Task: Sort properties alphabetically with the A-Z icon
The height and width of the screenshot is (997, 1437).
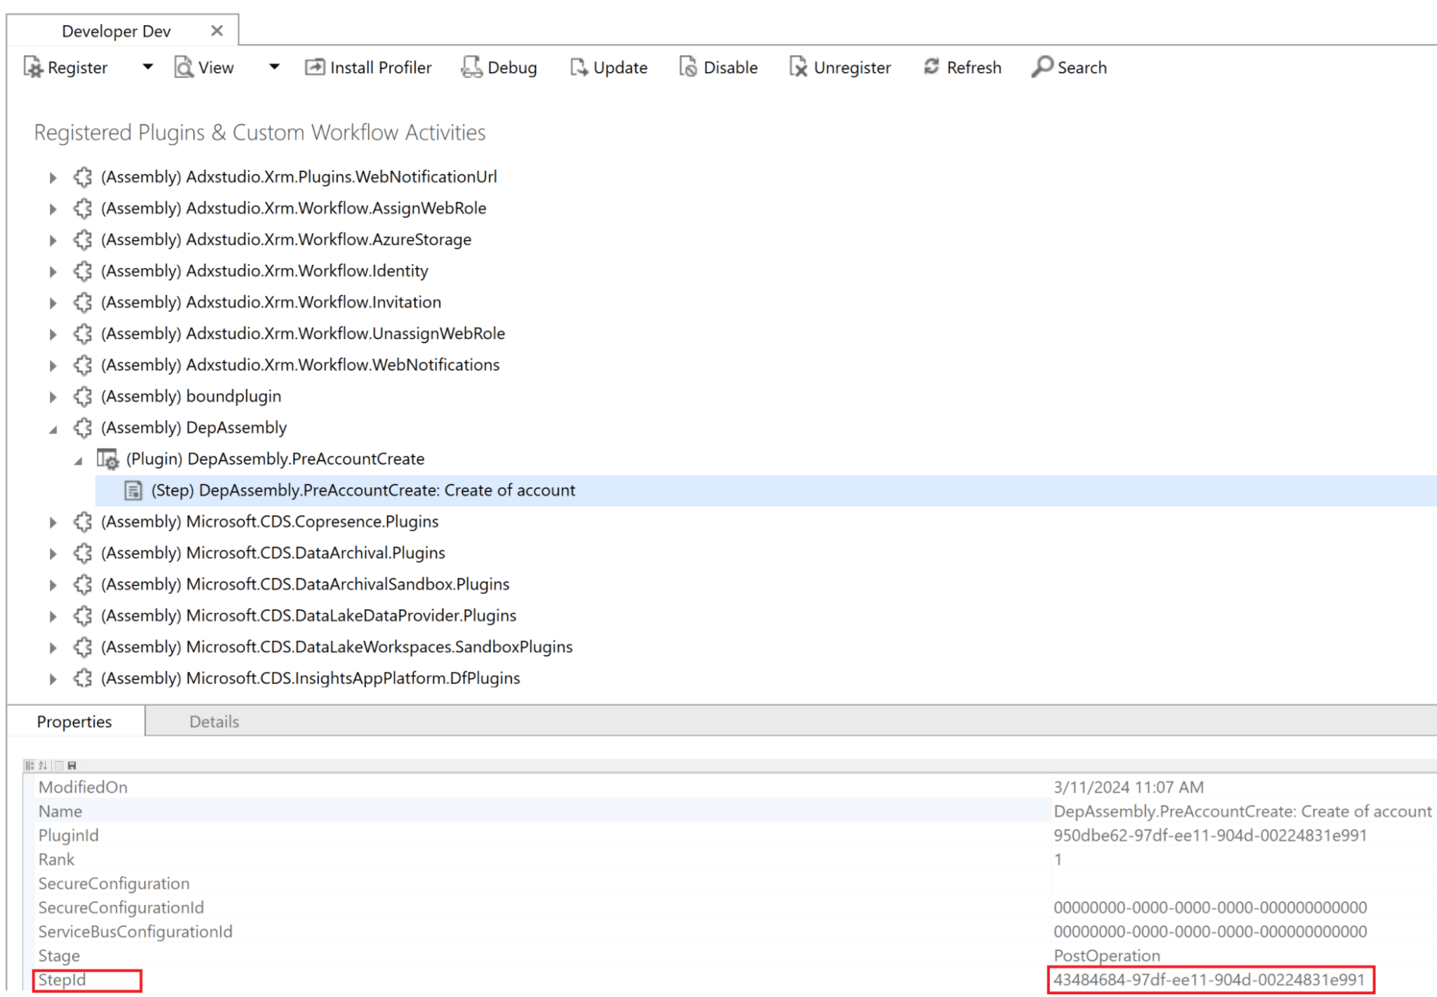Action: (43, 765)
